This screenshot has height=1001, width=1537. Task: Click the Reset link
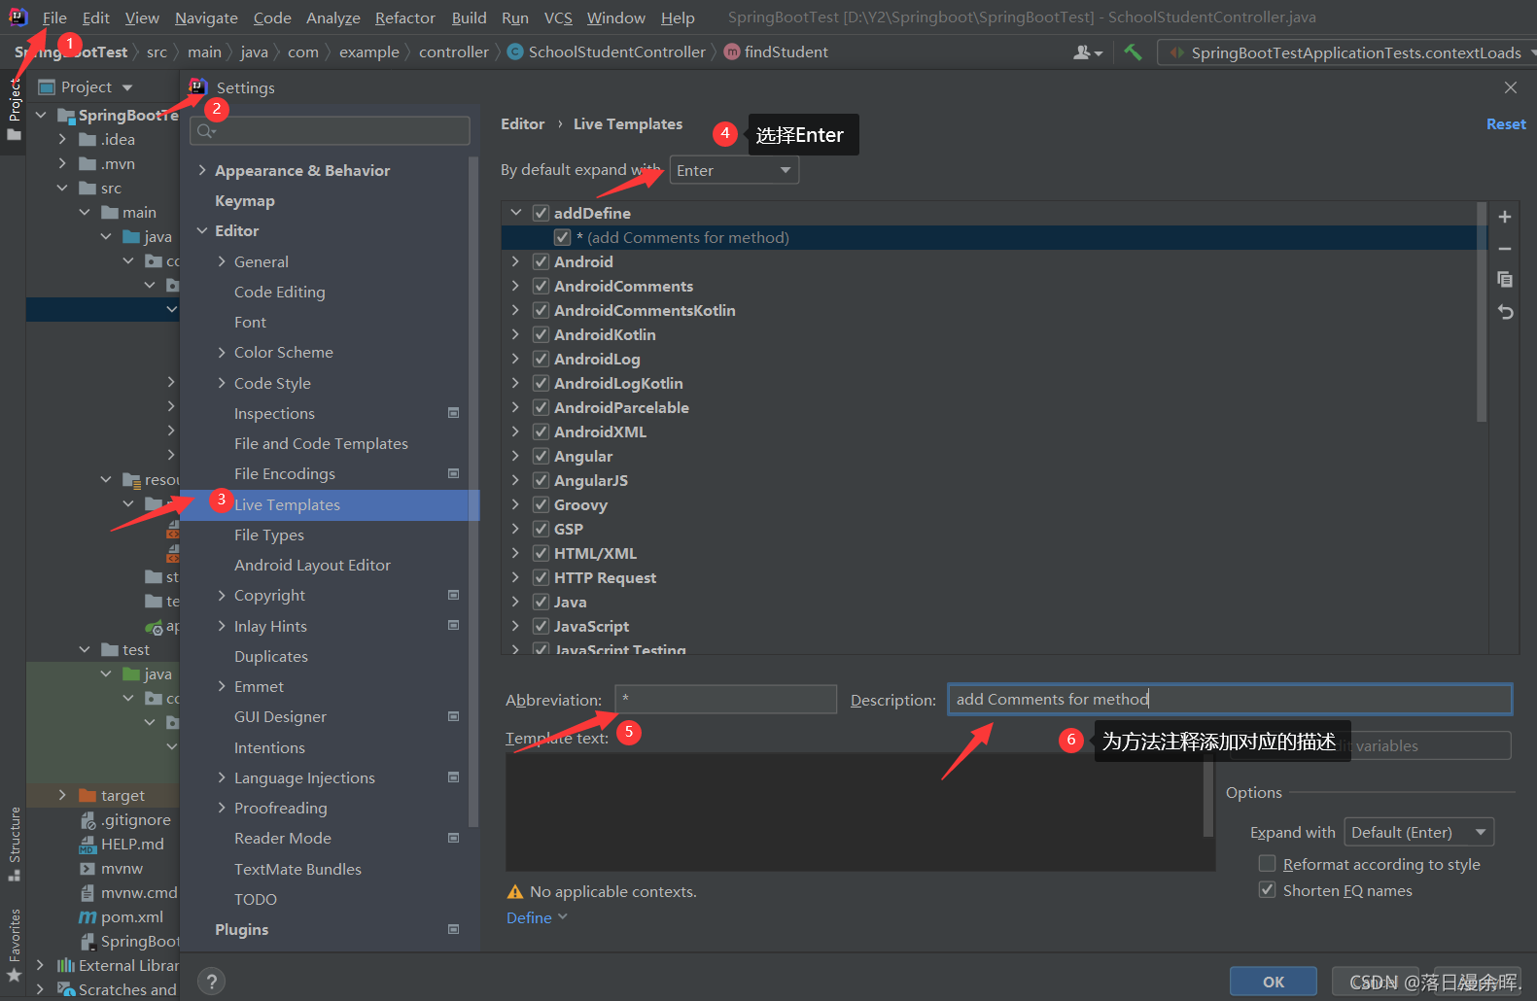[1506, 123]
